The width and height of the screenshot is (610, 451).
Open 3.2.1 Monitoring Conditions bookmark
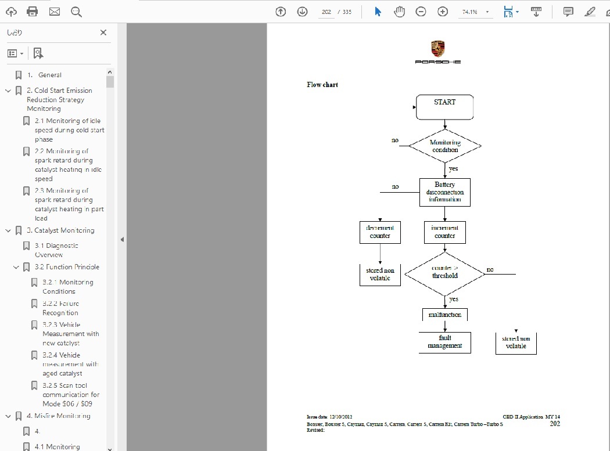(x=68, y=287)
